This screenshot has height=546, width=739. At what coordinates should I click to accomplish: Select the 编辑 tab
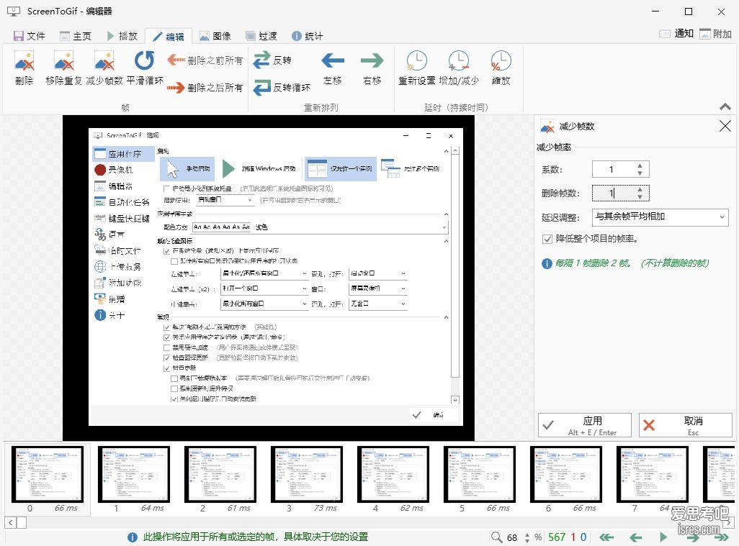pos(169,36)
